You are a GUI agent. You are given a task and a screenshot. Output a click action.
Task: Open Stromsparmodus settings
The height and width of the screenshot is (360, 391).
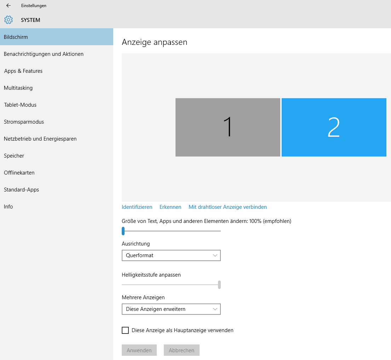pyautogui.click(x=24, y=122)
